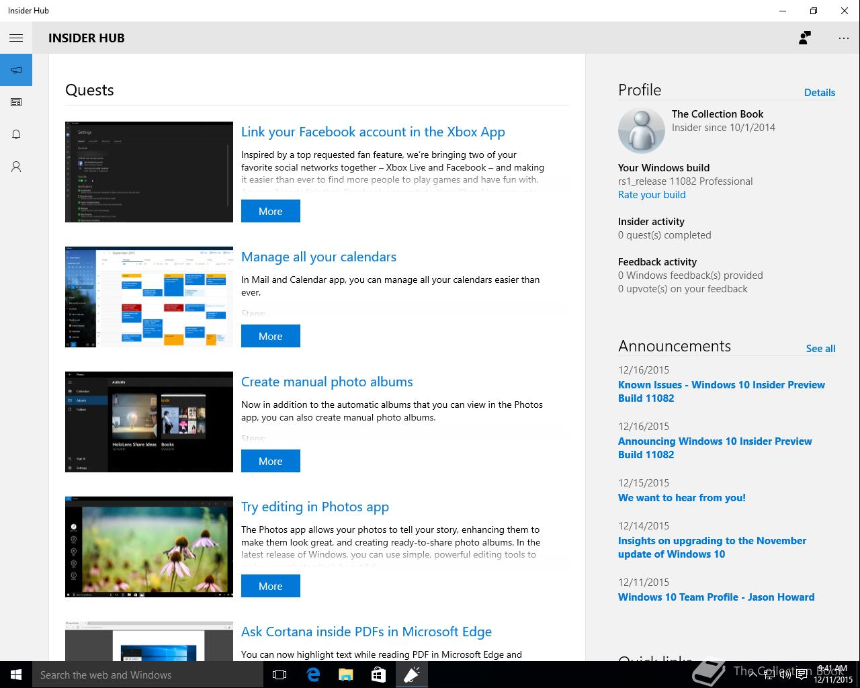The height and width of the screenshot is (688, 860).
Task: Click the flower photo editing thumbnail
Action: tap(149, 547)
